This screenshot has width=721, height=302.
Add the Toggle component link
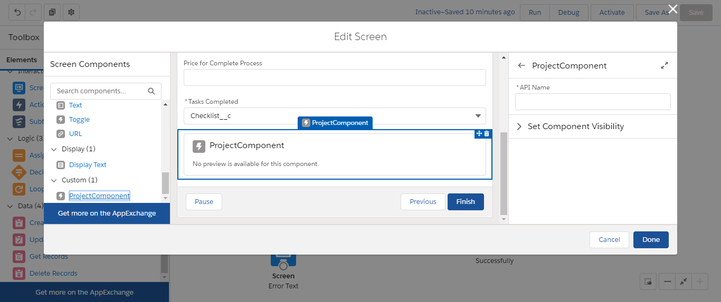pyautogui.click(x=80, y=120)
